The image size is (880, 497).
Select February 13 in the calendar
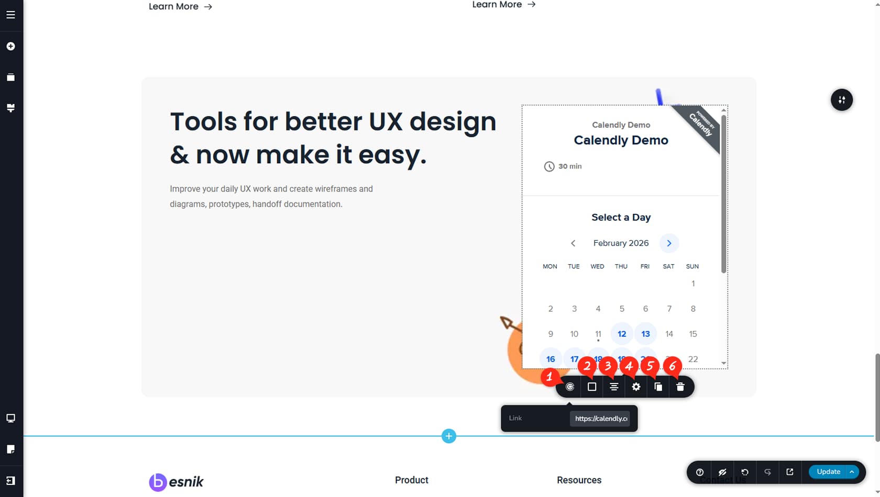[x=645, y=334]
